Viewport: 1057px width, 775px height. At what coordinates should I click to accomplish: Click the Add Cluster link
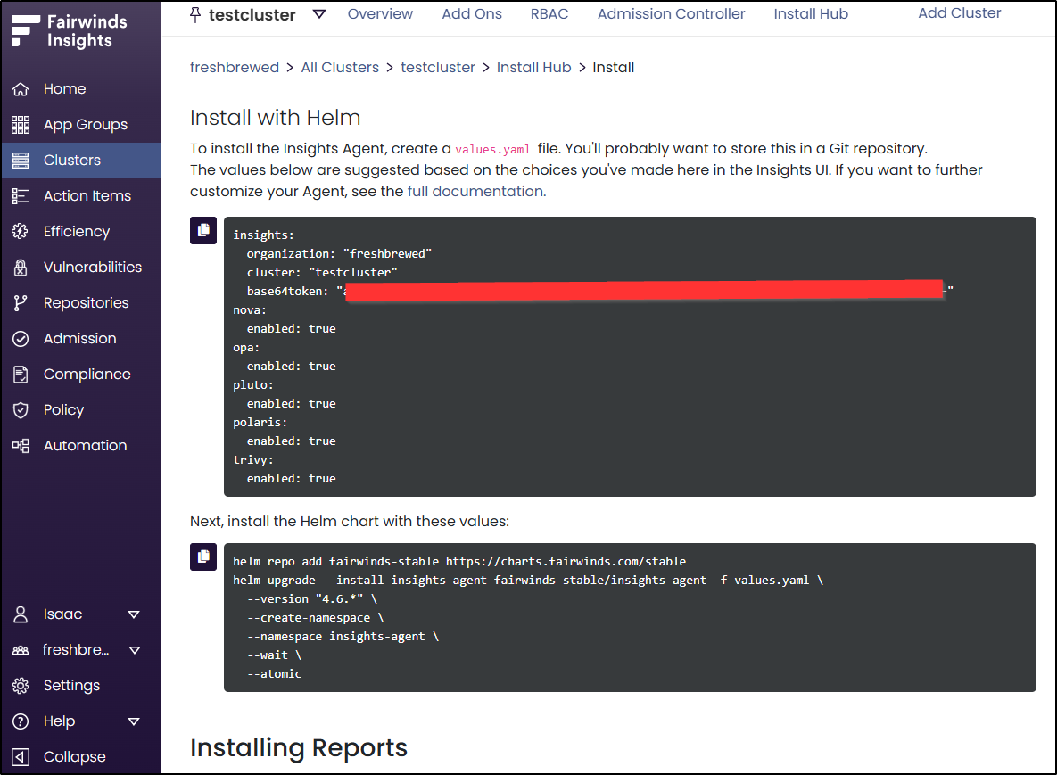click(959, 13)
